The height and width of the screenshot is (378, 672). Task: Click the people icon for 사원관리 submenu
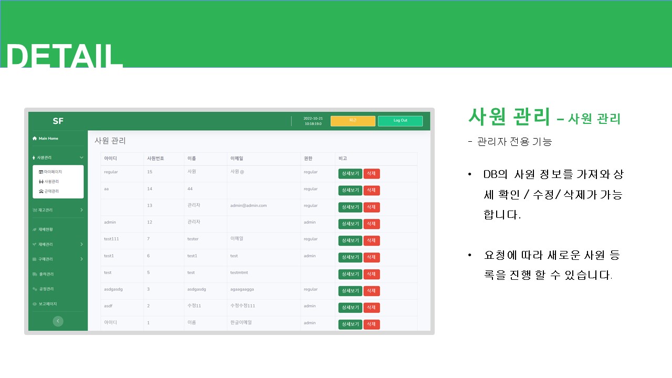[x=41, y=182]
